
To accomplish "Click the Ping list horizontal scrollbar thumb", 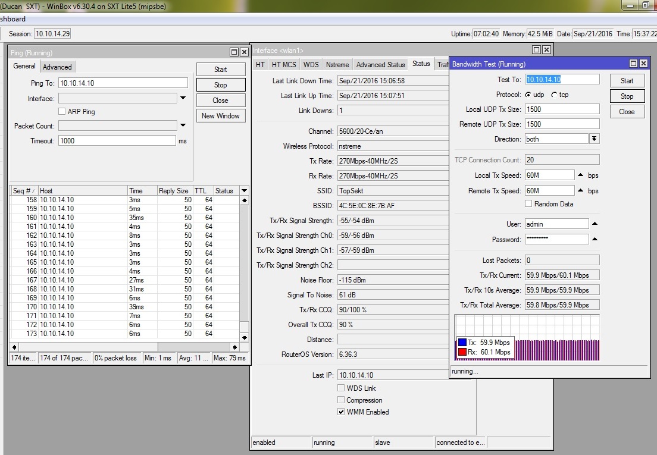I will 89,347.
